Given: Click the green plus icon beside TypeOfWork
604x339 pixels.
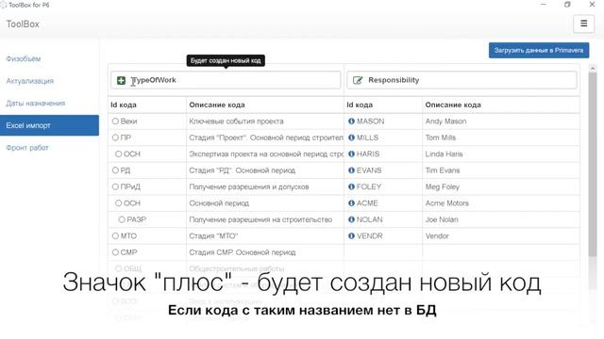Looking at the screenshot, I should pyautogui.click(x=122, y=80).
